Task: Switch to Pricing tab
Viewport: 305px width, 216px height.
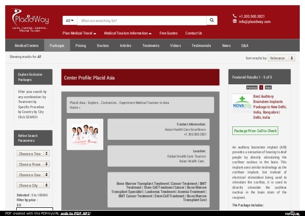Action: [80, 45]
